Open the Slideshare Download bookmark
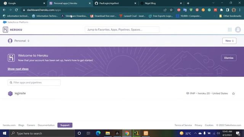 tap(74, 16)
